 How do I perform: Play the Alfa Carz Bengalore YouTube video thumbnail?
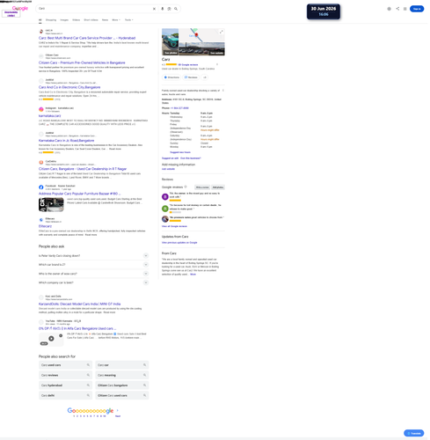pos(51,340)
